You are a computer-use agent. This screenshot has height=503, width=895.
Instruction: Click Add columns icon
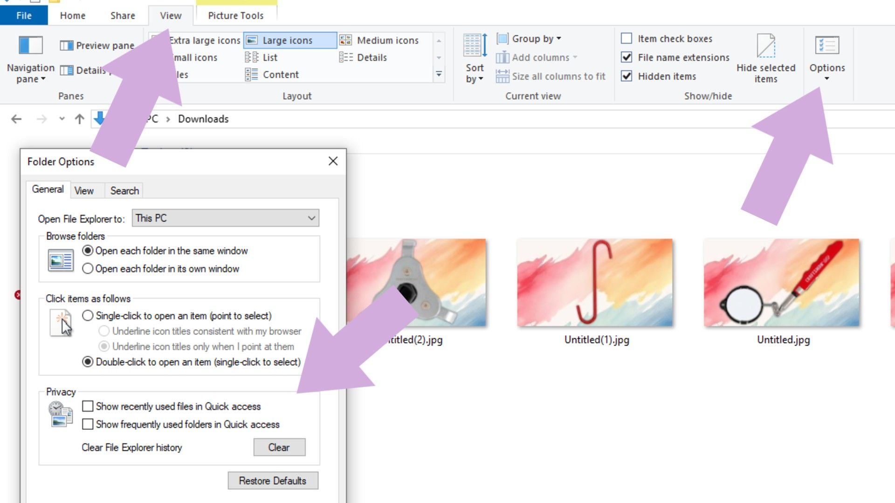[503, 58]
